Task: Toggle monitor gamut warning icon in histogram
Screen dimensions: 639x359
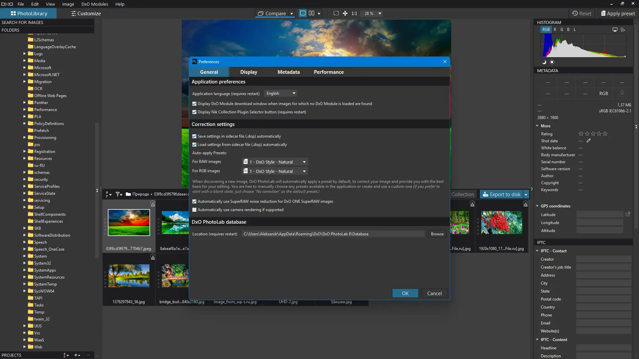Action: click(x=615, y=30)
